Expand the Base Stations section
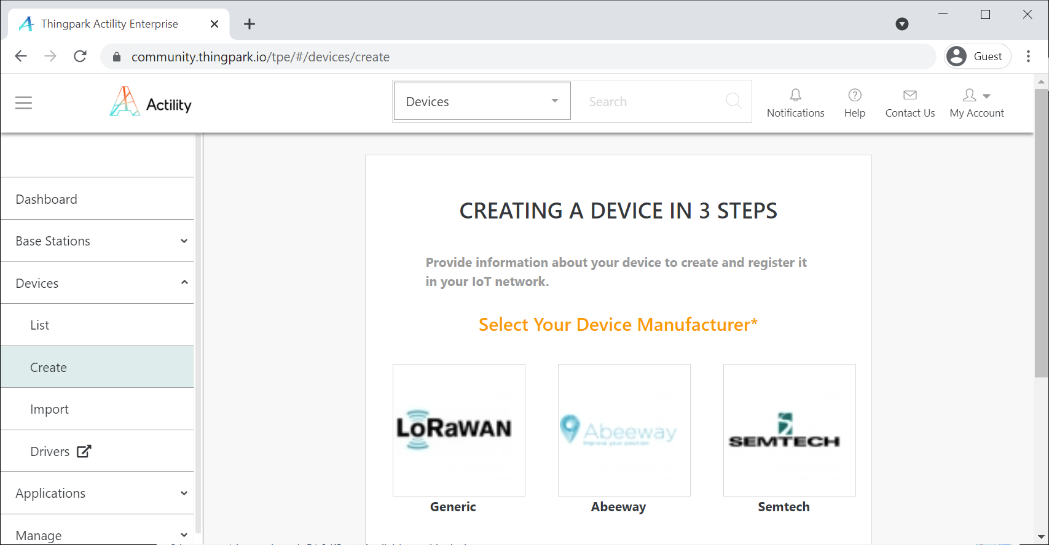The height and width of the screenshot is (545, 1049). pyautogui.click(x=97, y=241)
